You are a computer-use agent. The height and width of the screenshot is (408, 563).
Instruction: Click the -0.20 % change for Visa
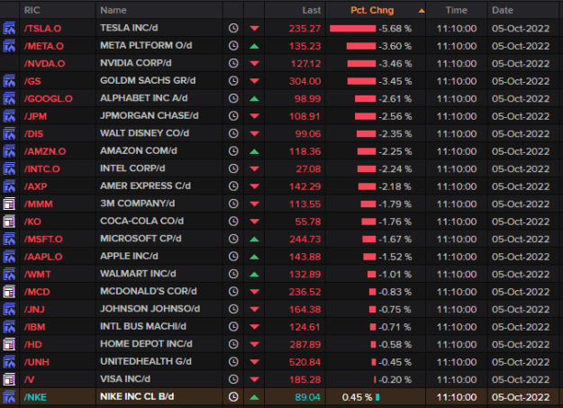pos(395,379)
